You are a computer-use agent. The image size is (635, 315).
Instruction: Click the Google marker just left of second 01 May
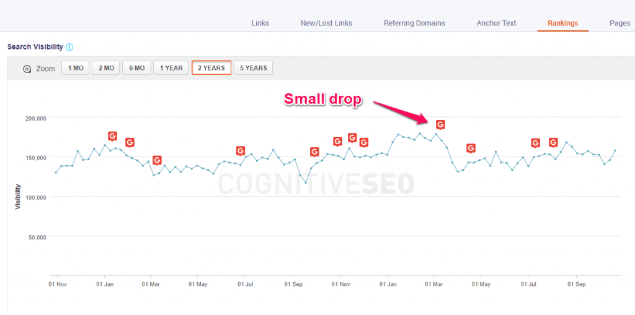[471, 148]
